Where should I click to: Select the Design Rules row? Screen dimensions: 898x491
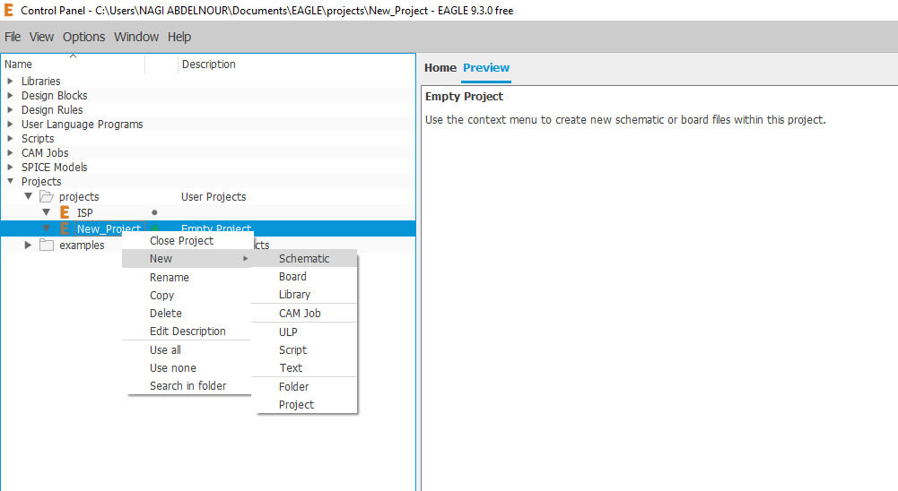[208, 110]
